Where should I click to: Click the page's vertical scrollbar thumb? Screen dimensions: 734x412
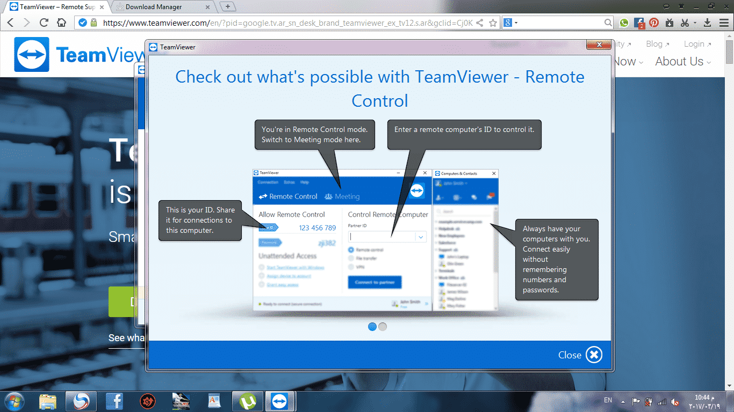pyautogui.click(x=729, y=53)
